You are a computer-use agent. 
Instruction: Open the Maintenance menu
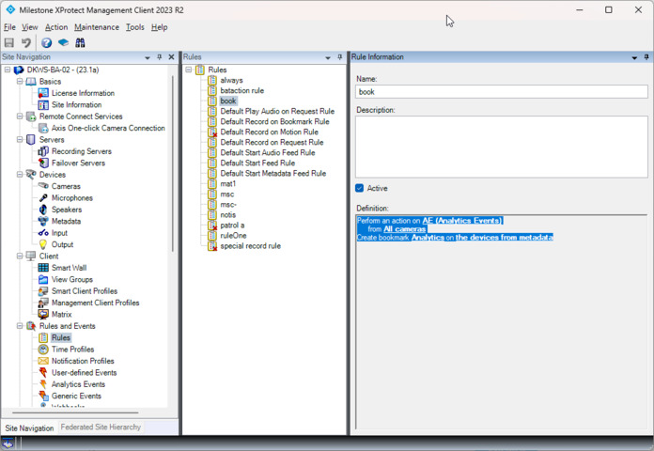pos(97,27)
